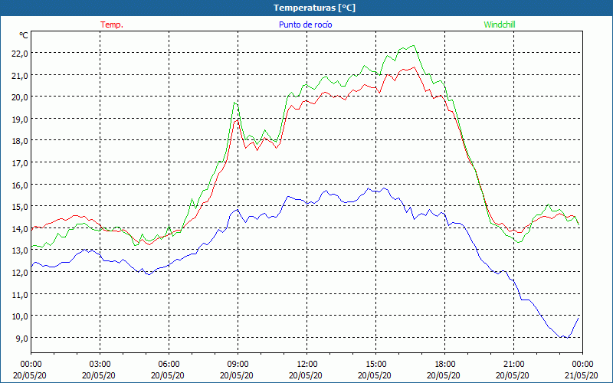Select the blue 'Punto de rocío' legend label
This screenshot has width=613, height=383.
305,25
